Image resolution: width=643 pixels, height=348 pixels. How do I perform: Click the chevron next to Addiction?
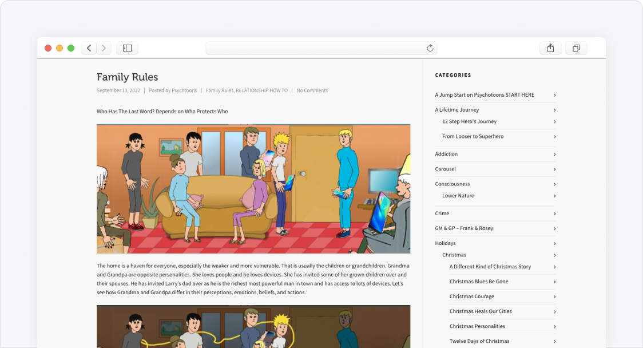(x=554, y=155)
